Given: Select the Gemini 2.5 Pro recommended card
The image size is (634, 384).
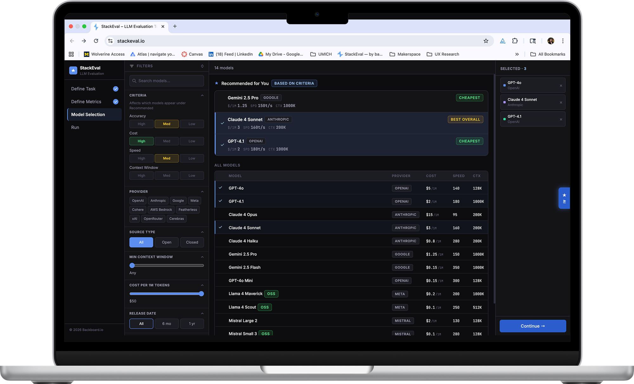Looking at the screenshot, I should [x=351, y=101].
